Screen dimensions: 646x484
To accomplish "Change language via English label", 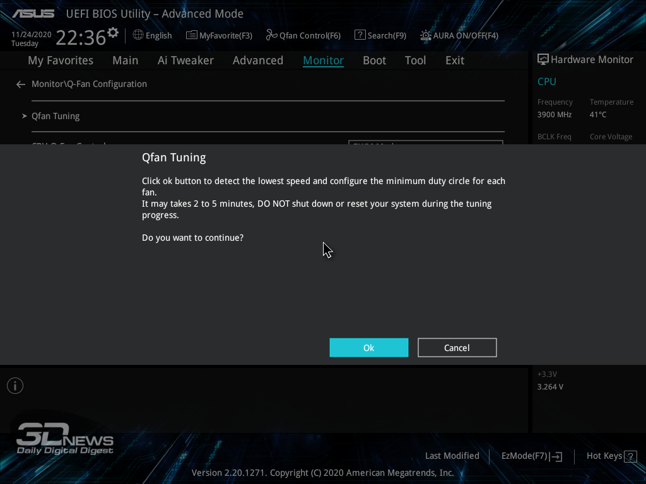I will tap(158, 36).
